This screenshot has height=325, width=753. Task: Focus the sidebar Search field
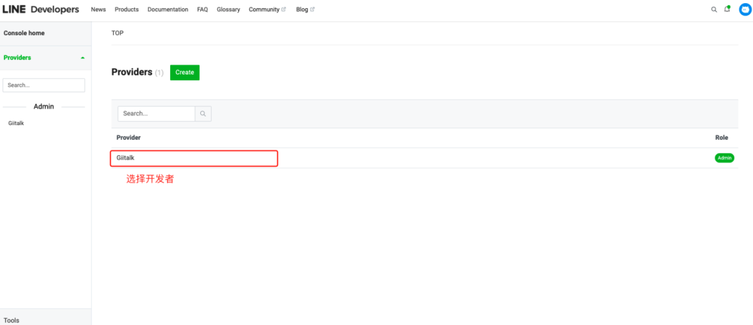pos(44,85)
